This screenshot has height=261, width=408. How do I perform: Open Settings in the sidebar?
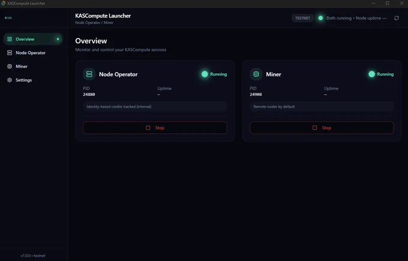click(x=33, y=80)
